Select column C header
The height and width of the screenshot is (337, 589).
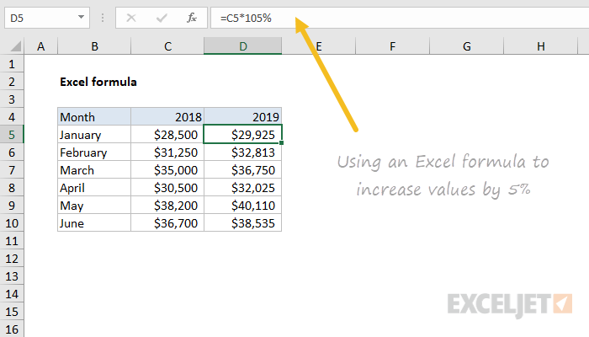click(x=167, y=46)
